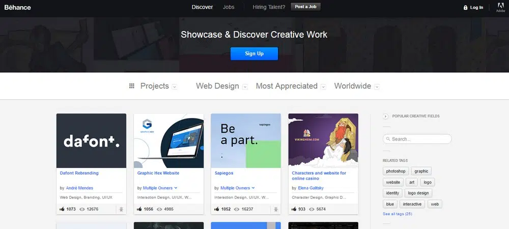This screenshot has height=229, width=509.
Task: Click thumbs-up icon on Sapiegos card
Action: click(217, 209)
